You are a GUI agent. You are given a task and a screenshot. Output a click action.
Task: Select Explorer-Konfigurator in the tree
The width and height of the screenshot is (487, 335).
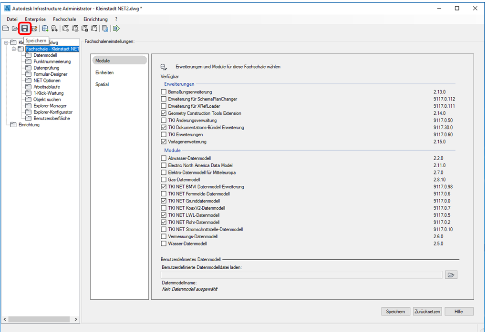pos(53,112)
